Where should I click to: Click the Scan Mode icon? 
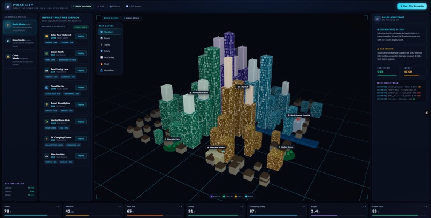coord(8,41)
